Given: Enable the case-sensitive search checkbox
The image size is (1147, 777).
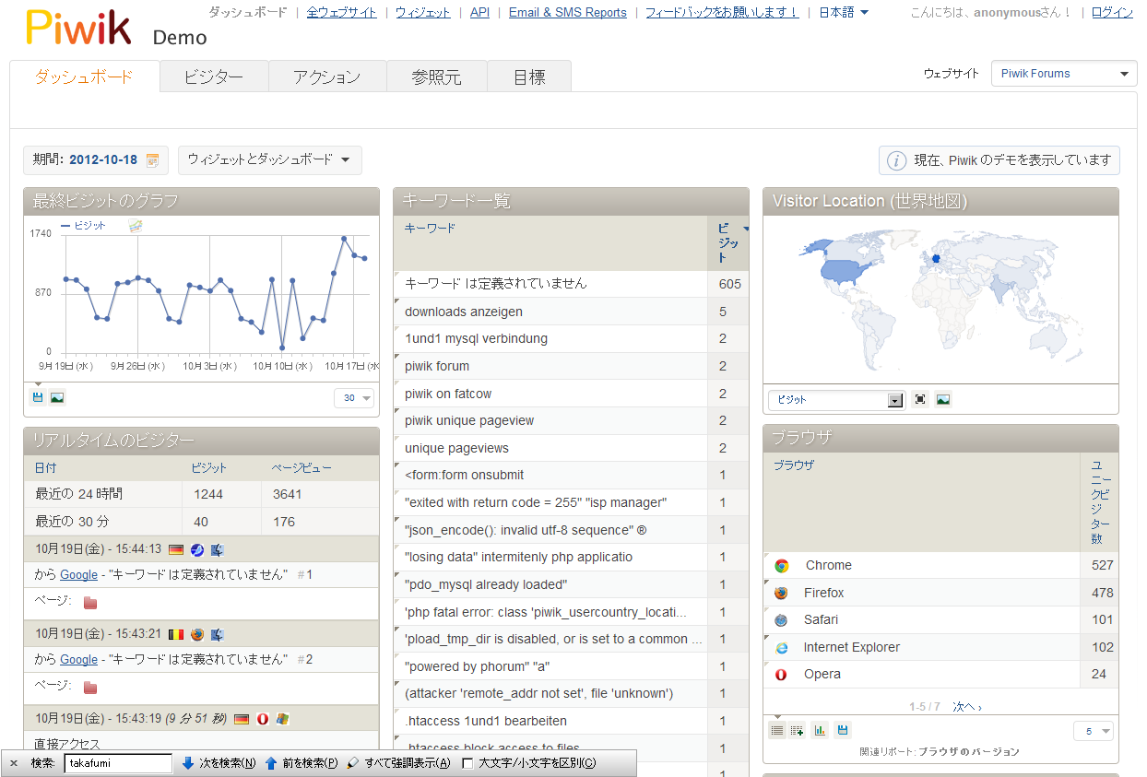Looking at the screenshot, I should pos(467,763).
